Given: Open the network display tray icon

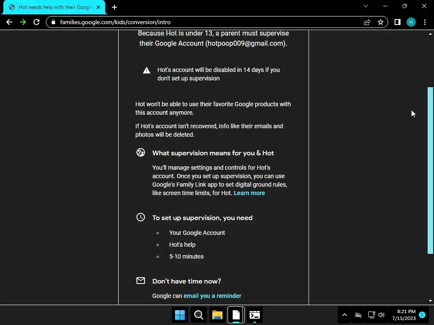Looking at the screenshot, I should [371, 315].
